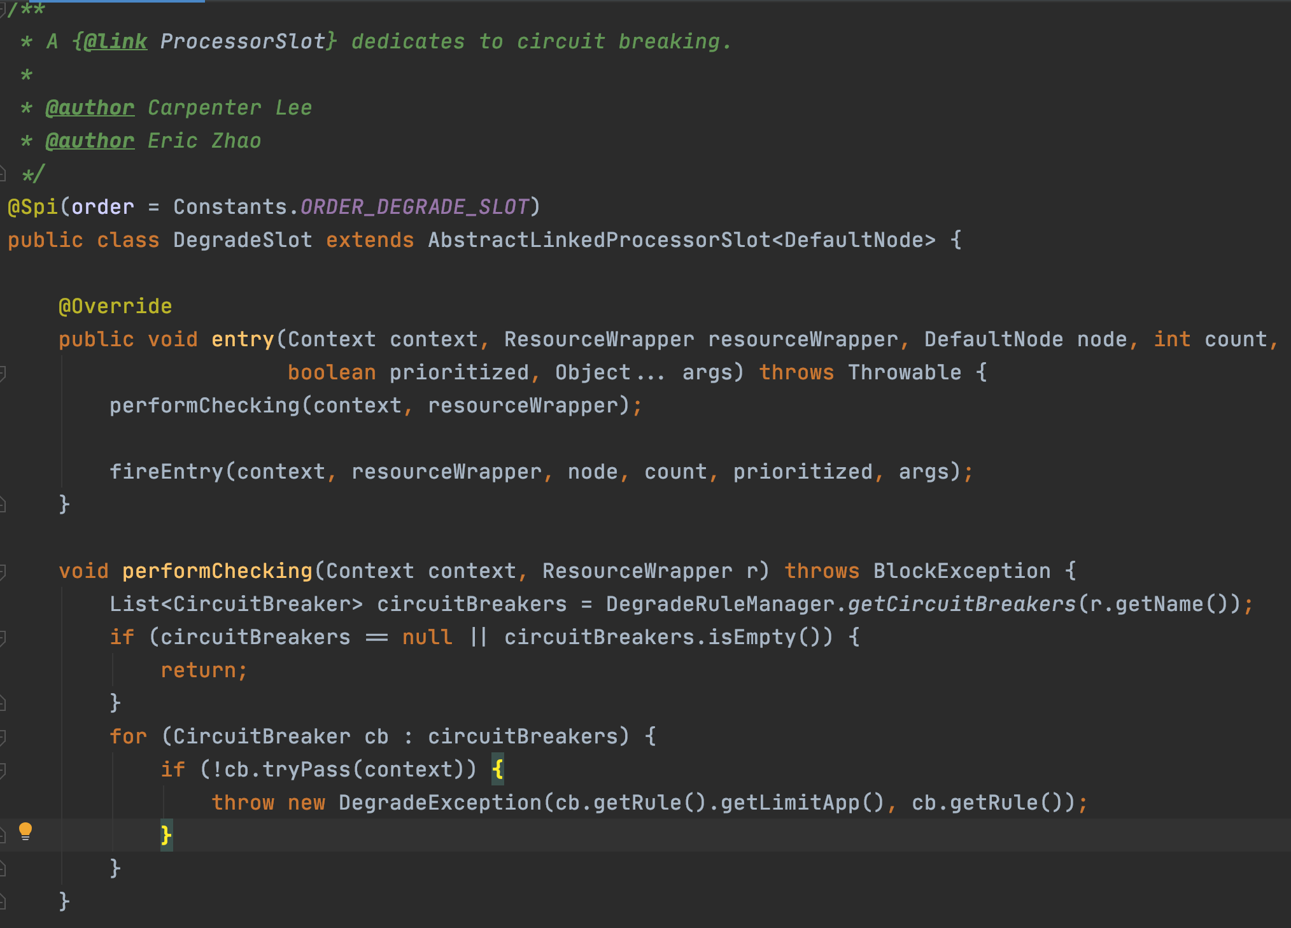The image size is (1291, 928).
Task: Fold the if circuitBreakers null block
Action: click(3, 638)
